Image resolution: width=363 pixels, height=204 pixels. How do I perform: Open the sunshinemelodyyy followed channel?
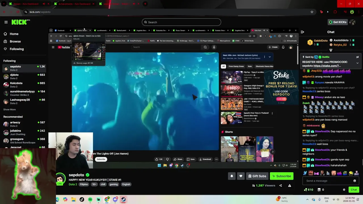click(24, 93)
